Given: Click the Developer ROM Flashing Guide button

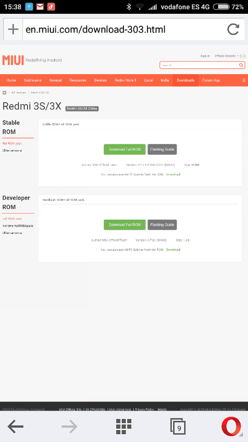Looking at the screenshot, I should pyautogui.click(x=162, y=225).
